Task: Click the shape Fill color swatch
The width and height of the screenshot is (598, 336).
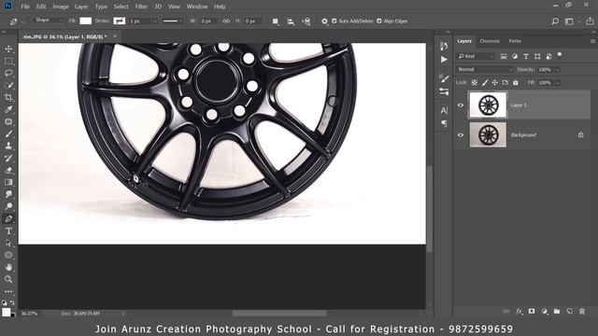Action: [x=85, y=21]
